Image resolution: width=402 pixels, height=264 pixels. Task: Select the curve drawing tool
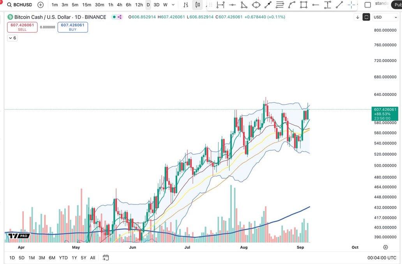292,5
